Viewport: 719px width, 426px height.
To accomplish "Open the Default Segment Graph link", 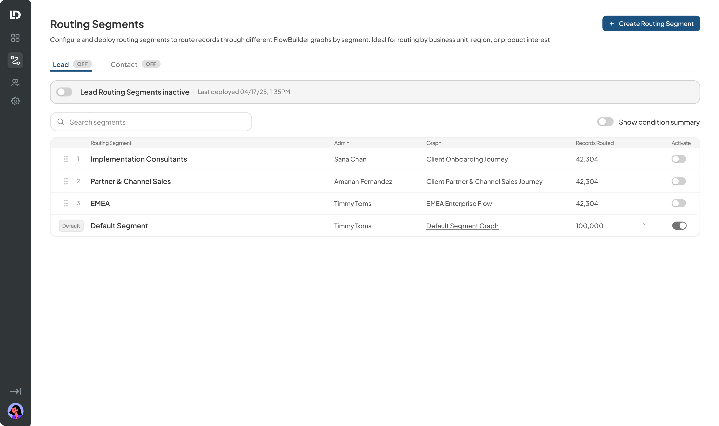I will pos(462,226).
